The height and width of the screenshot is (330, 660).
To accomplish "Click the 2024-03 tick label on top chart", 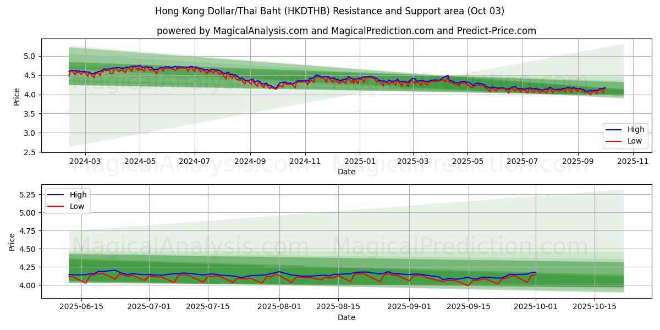I will tap(85, 162).
